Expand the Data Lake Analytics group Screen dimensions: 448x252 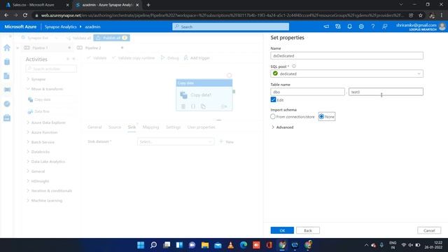(45, 162)
